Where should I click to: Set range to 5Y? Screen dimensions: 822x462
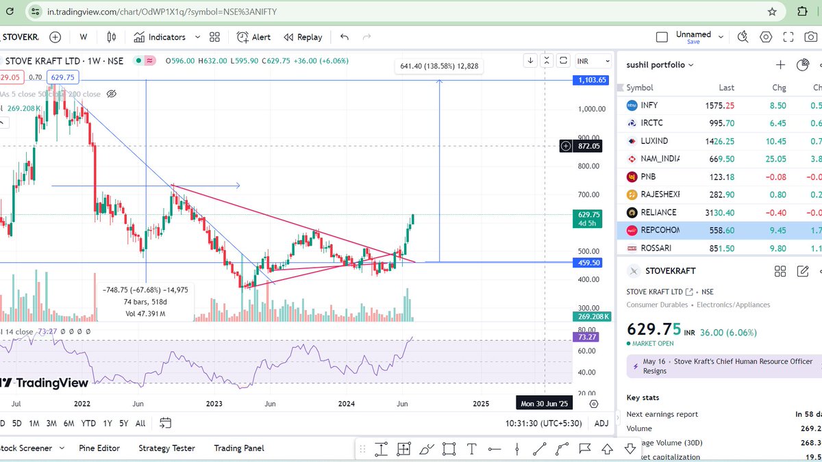124,423
